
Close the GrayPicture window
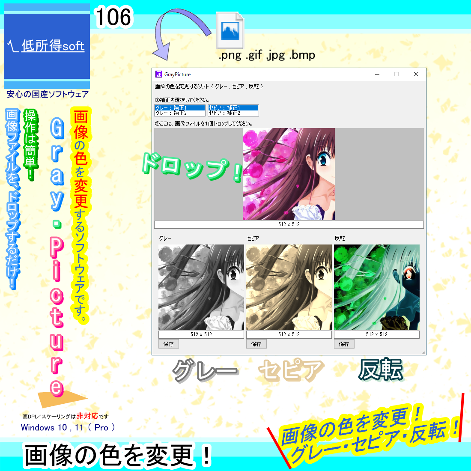tap(416, 74)
